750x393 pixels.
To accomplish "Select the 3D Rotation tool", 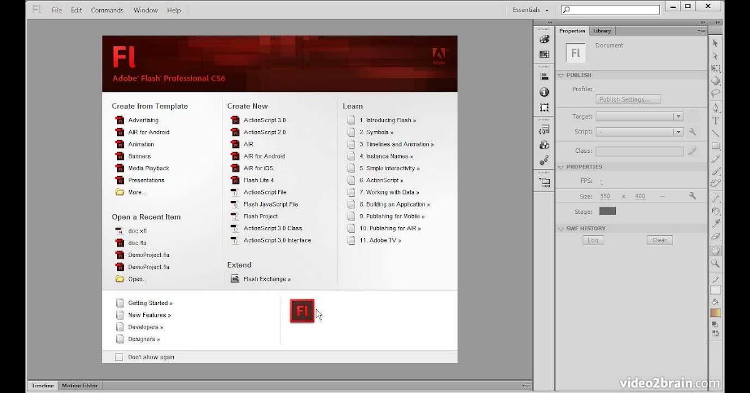I will point(716,81).
